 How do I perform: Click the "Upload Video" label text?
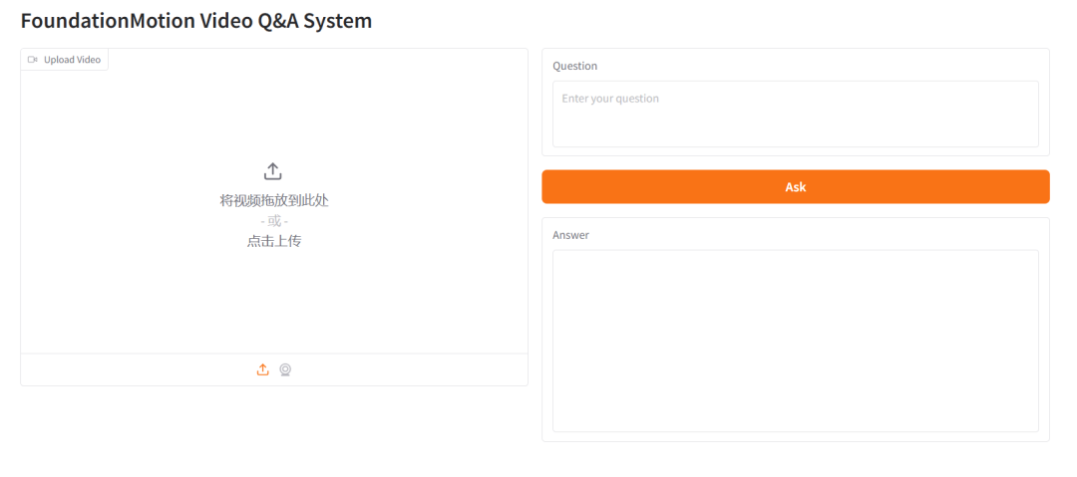click(72, 60)
